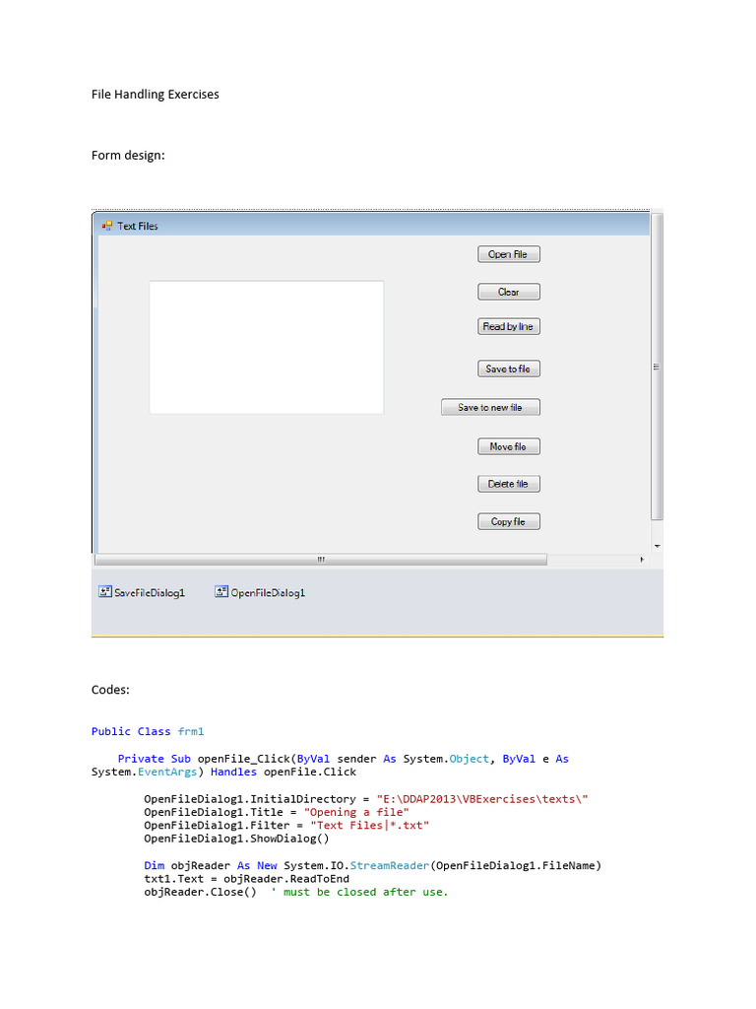756x1009 pixels.
Task: Select the OpenFileDialog1 component icon
Action: point(221,592)
